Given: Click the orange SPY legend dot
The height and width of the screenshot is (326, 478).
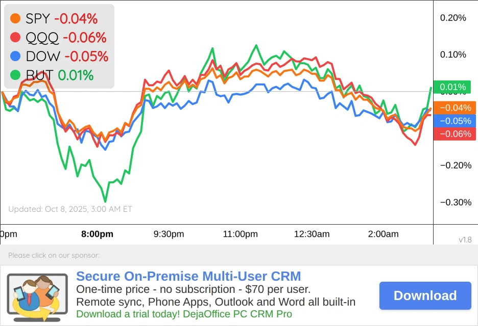Looking at the screenshot, I should (x=15, y=19).
